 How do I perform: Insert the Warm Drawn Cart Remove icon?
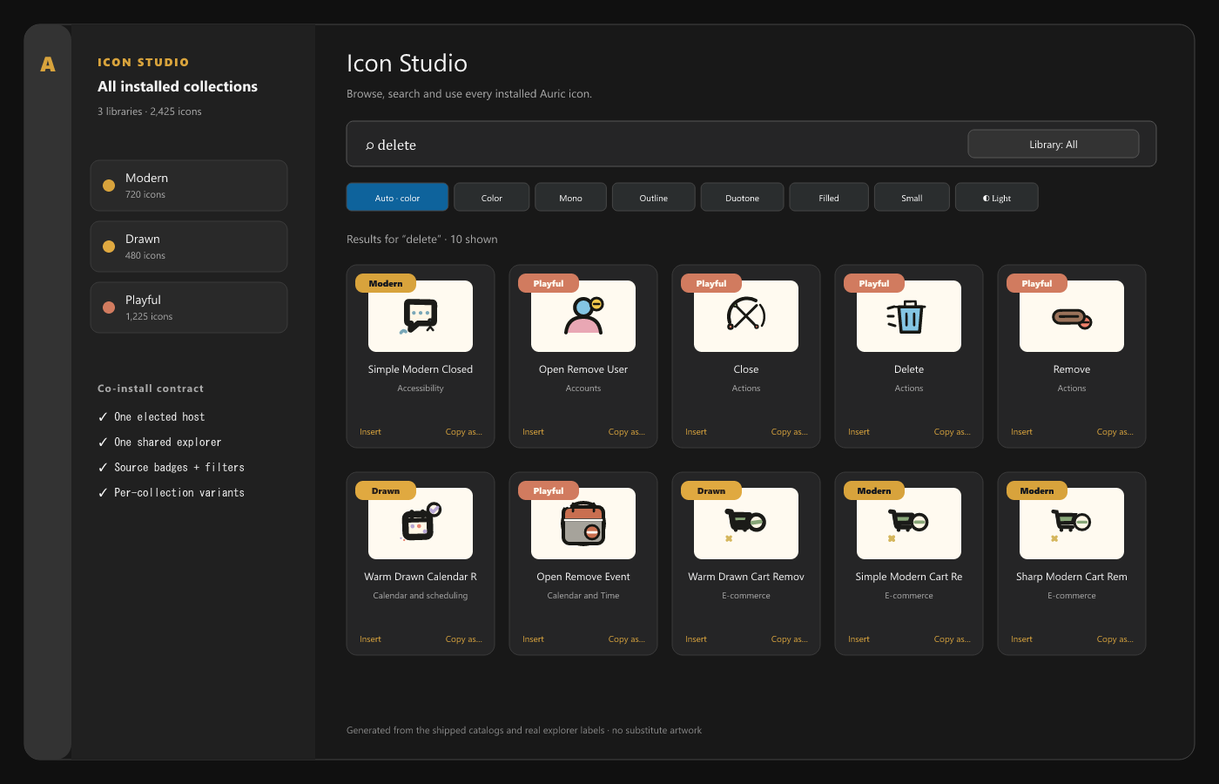pos(696,639)
